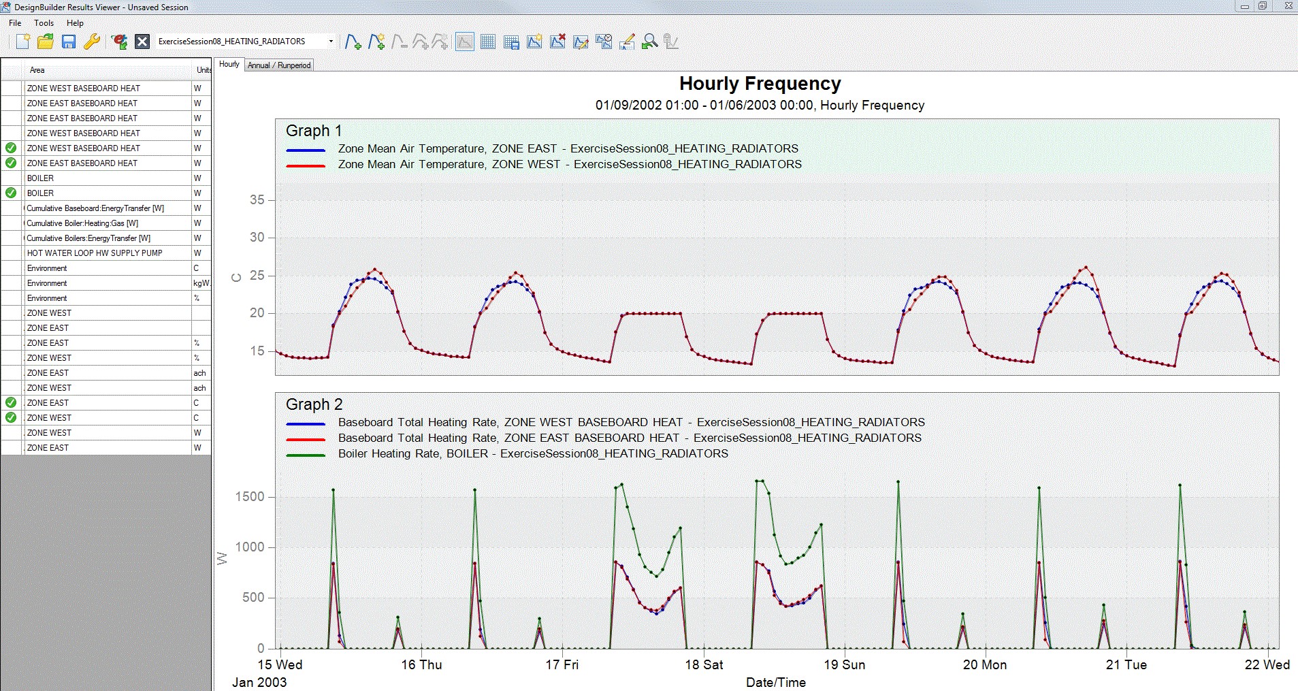Click the black X icon in the toolbar
Viewport: 1298px width, 691px height.
click(142, 42)
